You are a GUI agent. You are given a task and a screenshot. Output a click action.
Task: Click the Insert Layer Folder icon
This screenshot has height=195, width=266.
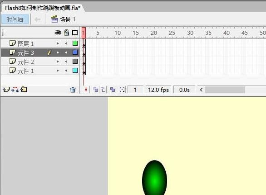pos(24,89)
